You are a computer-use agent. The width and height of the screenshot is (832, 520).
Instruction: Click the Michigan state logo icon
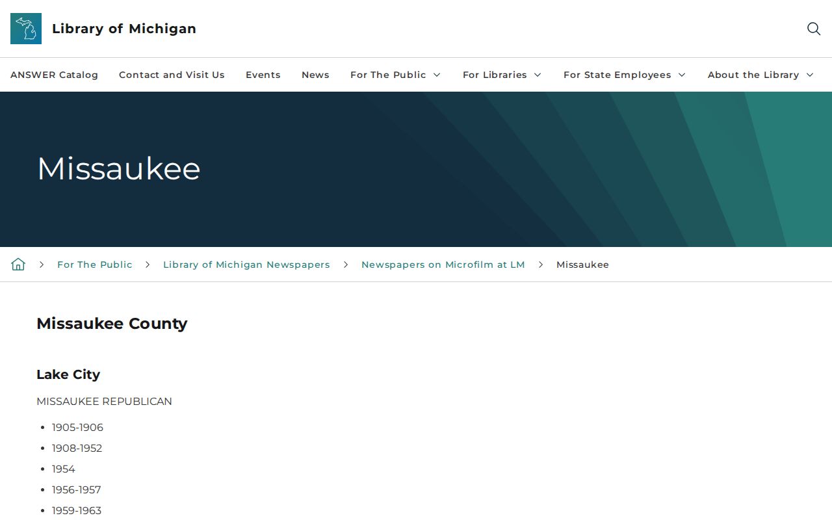coord(26,29)
